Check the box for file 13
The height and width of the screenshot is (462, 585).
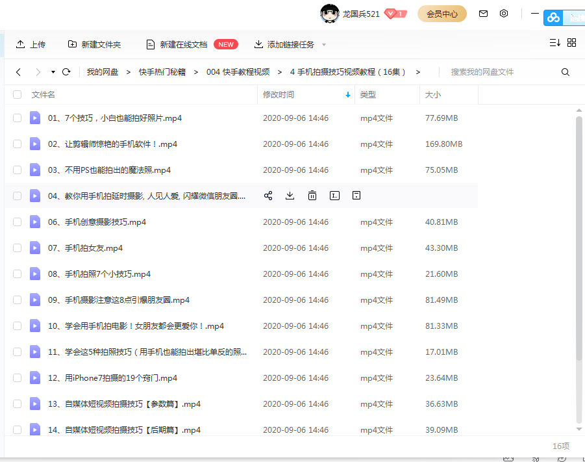tap(17, 404)
